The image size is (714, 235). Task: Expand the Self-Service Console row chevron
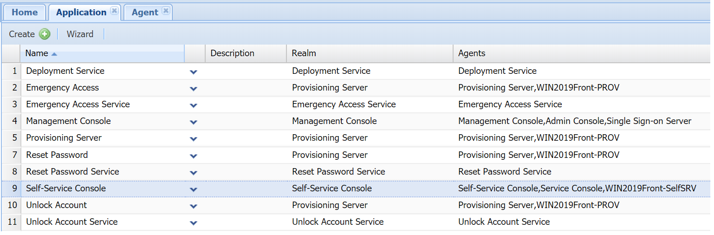click(194, 189)
